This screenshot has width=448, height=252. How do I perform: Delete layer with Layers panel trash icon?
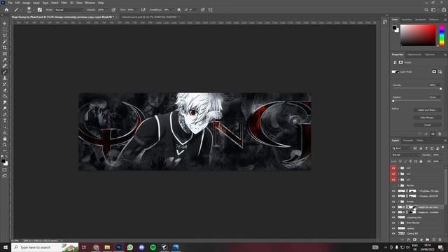(440, 239)
